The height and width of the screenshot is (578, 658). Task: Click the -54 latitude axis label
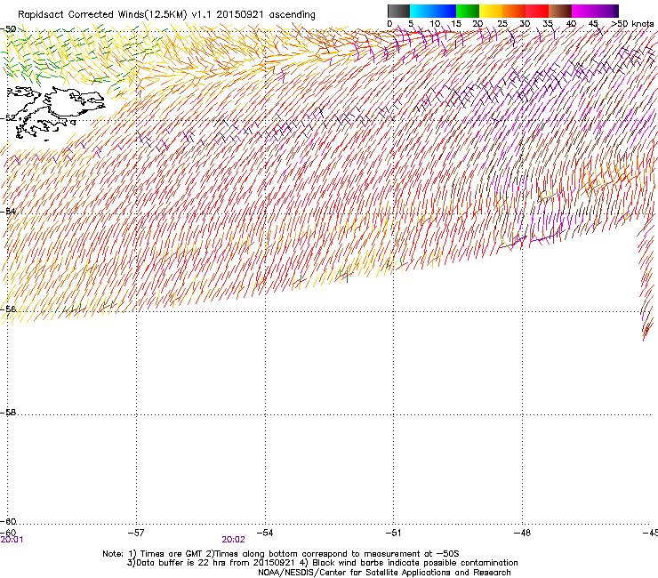tap(8, 211)
